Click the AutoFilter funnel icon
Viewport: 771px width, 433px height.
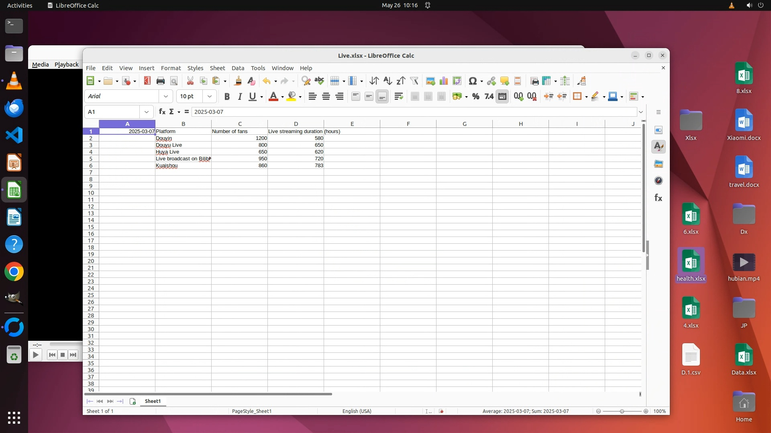(x=414, y=81)
